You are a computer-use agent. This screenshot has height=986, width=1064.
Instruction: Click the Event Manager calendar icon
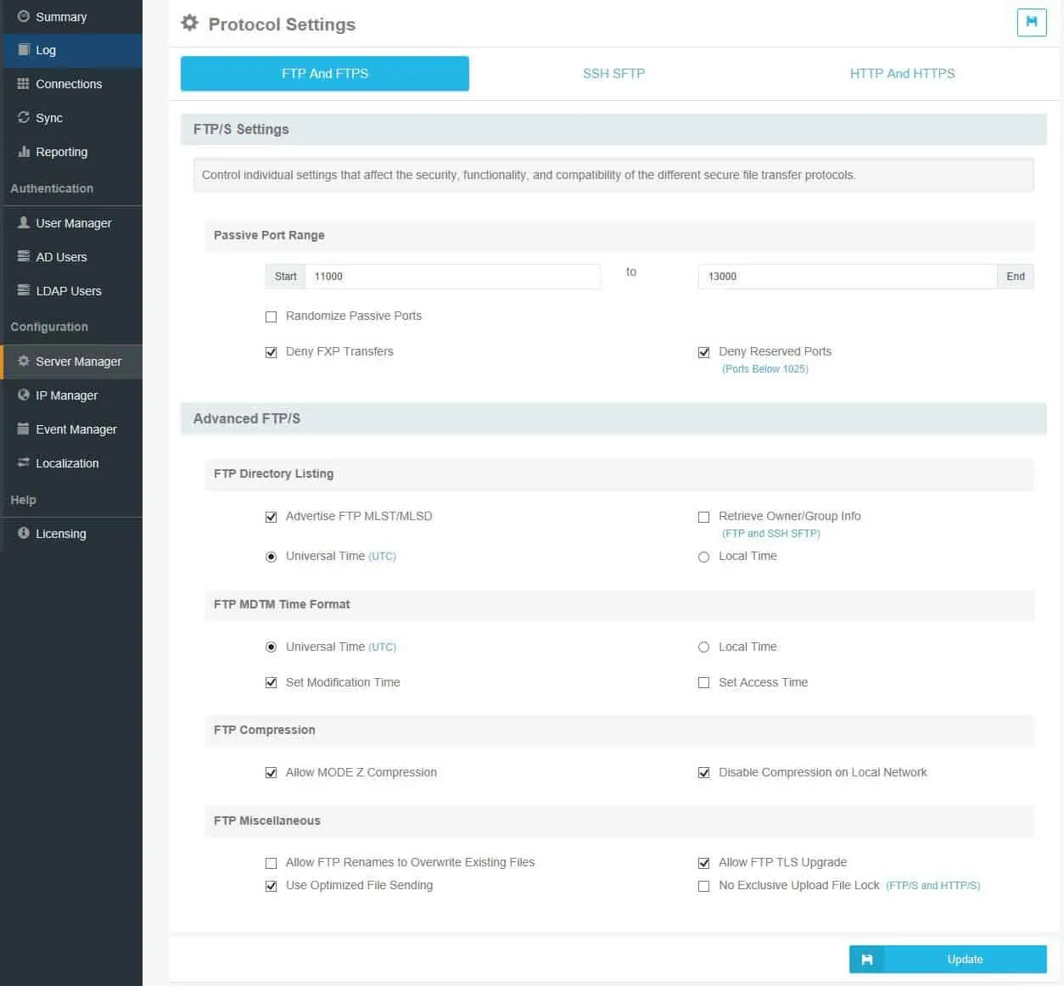pyautogui.click(x=24, y=429)
